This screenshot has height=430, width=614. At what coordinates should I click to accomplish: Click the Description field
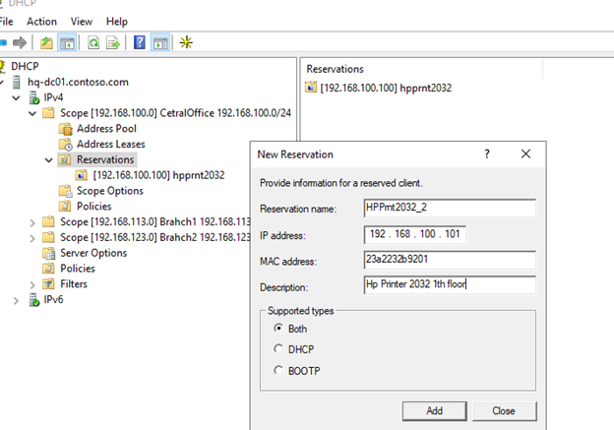450,284
